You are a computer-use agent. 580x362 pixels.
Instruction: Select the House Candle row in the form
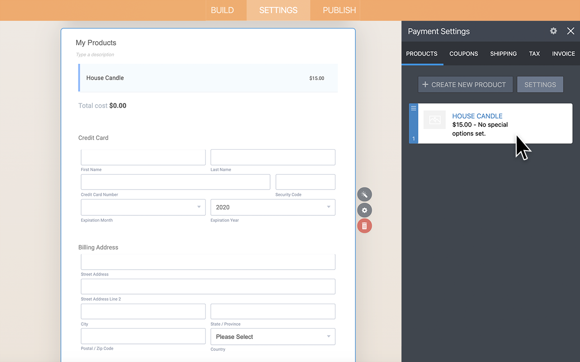[x=208, y=78]
